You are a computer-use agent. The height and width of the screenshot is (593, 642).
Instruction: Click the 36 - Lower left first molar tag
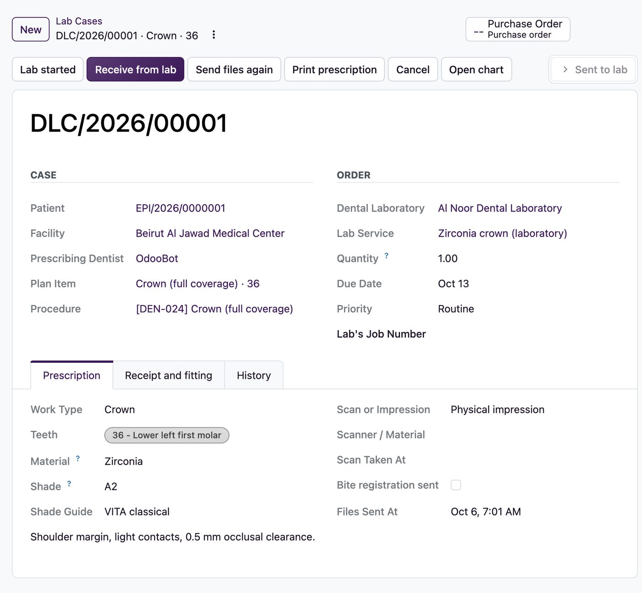coord(166,435)
